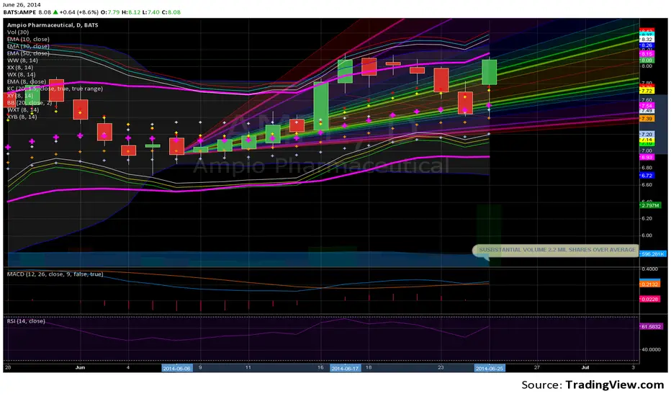This screenshot has width=671, height=396.
Task: Click the BATS:AMPE ticker symbol text
Action: (19, 12)
